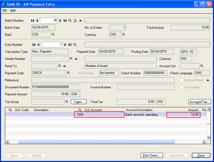The image size is (214, 162).
Task: Click the Batch Number field showing 90
Action: coord(49,20)
